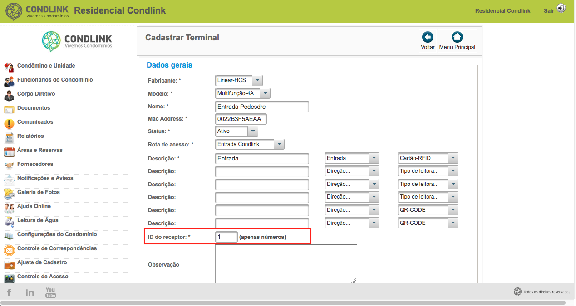This screenshot has height=306, width=576.
Task: Click the Ajuste de Cadastro icon
Action: 9,264
